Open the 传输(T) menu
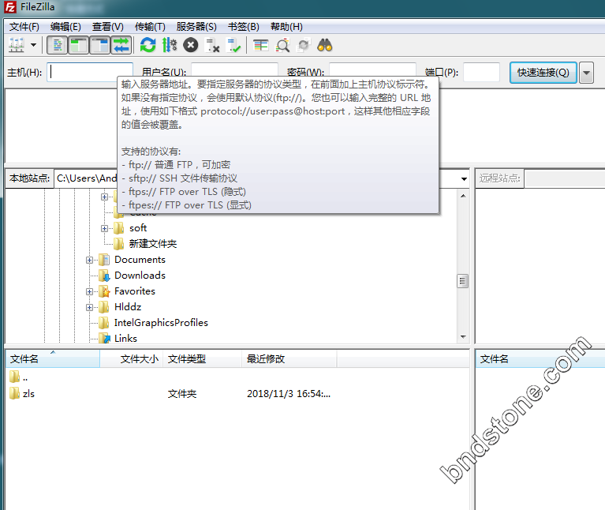The height and width of the screenshot is (510, 605). (x=150, y=27)
